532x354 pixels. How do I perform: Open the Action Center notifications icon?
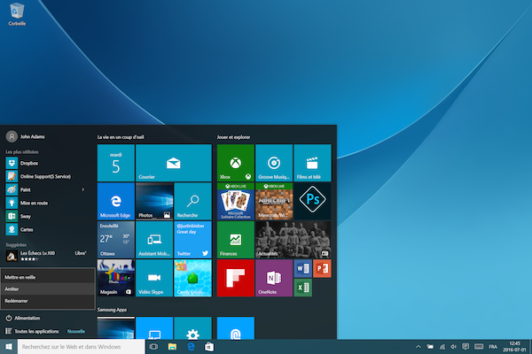pos(465,347)
